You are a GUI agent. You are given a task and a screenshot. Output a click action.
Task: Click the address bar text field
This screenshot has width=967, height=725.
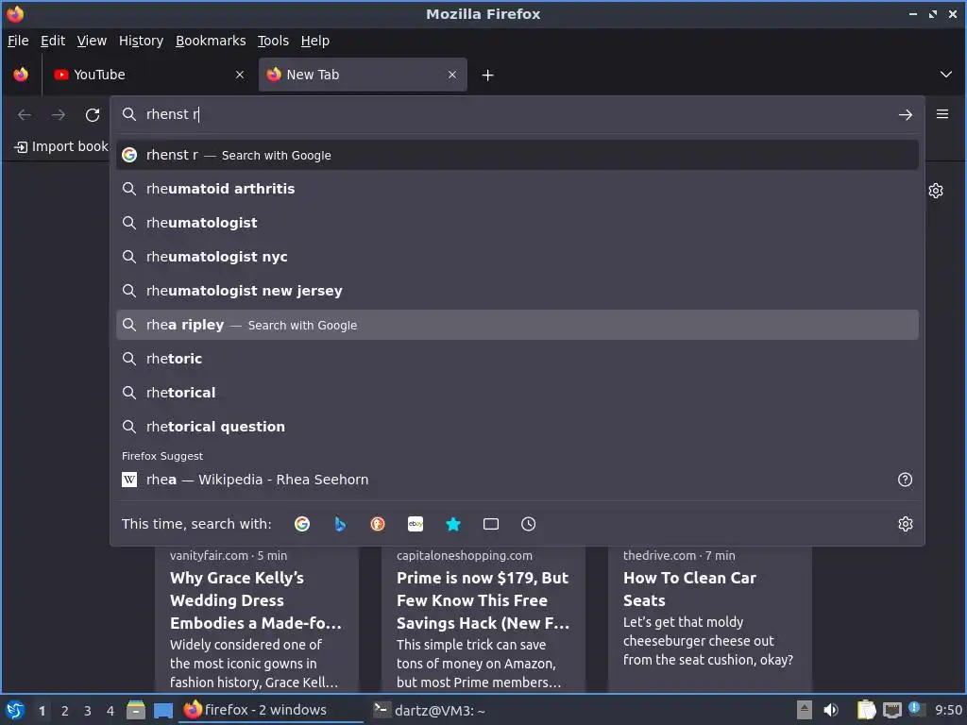point(517,114)
